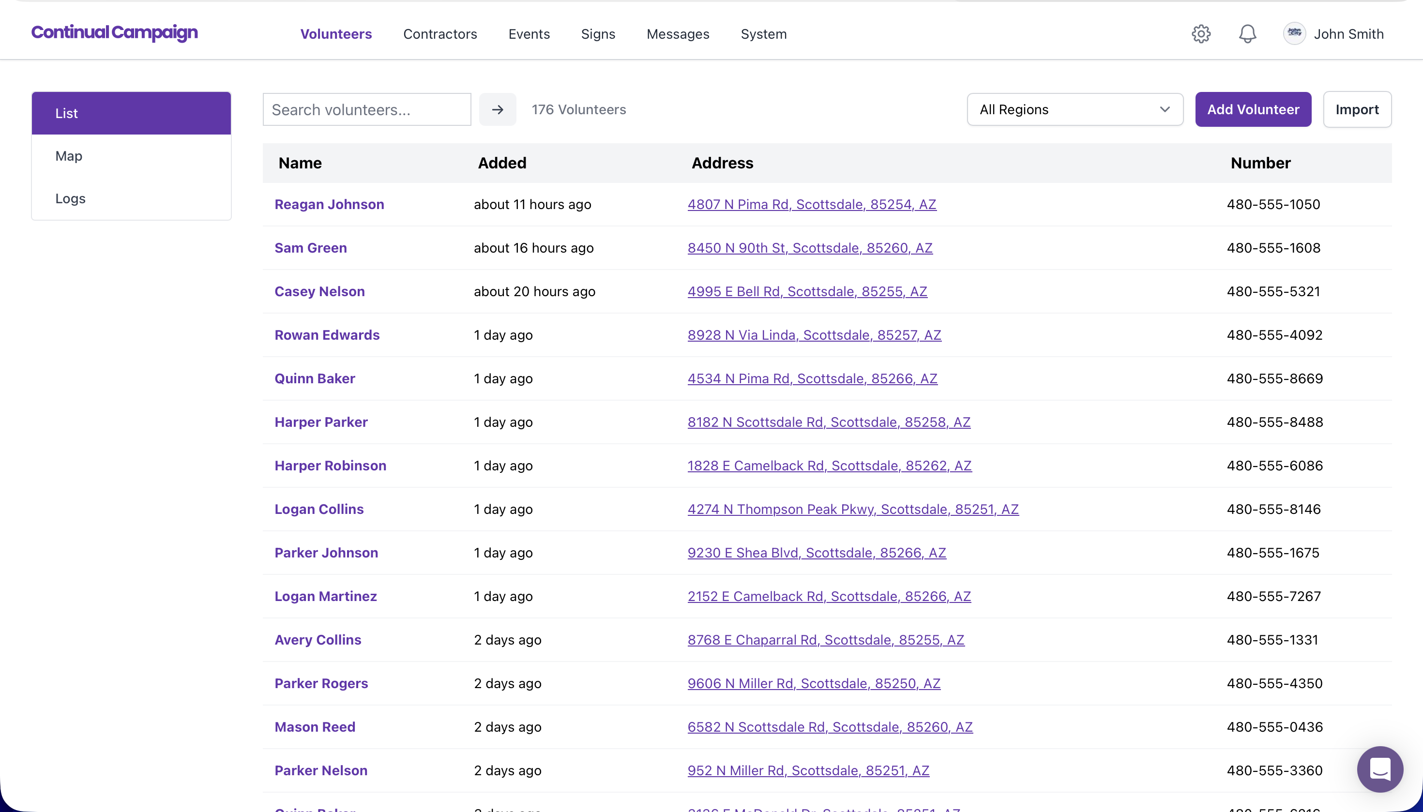Select Map in the sidebar
Image resolution: width=1423 pixels, height=812 pixels.
point(69,156)
